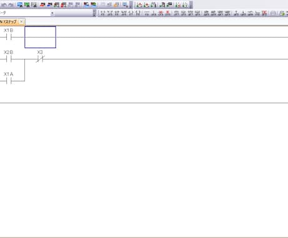Viewport: 288px width, 238px height.
Task: Expand the gray dropdown next to it
Action: [95, 13]
